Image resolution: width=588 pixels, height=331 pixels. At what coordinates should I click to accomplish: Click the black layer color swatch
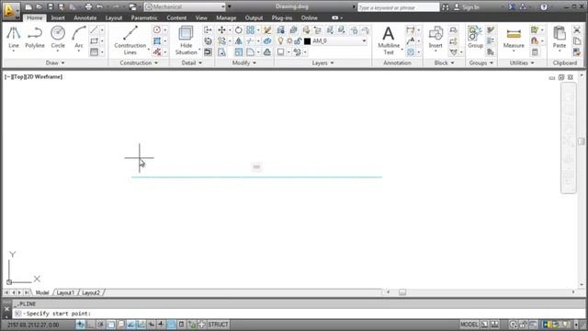pyautogui.click(x=308, y=40)
